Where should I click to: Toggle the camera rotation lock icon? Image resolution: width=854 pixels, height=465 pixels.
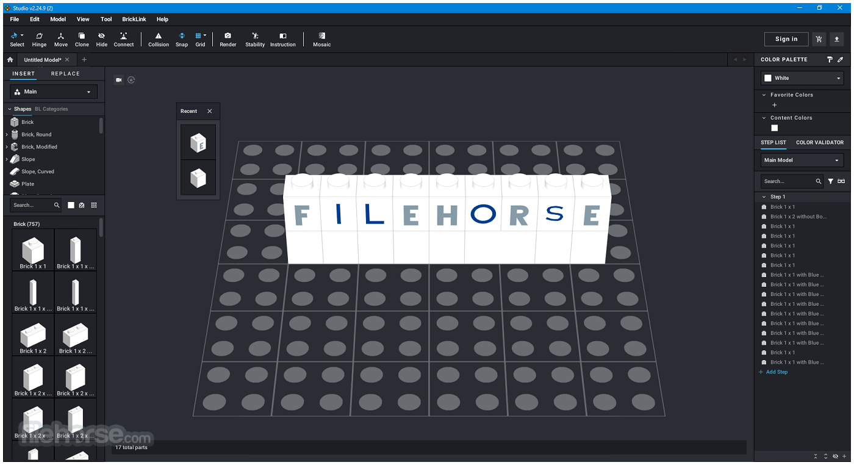pyautogui.click(x=131, y=79)
